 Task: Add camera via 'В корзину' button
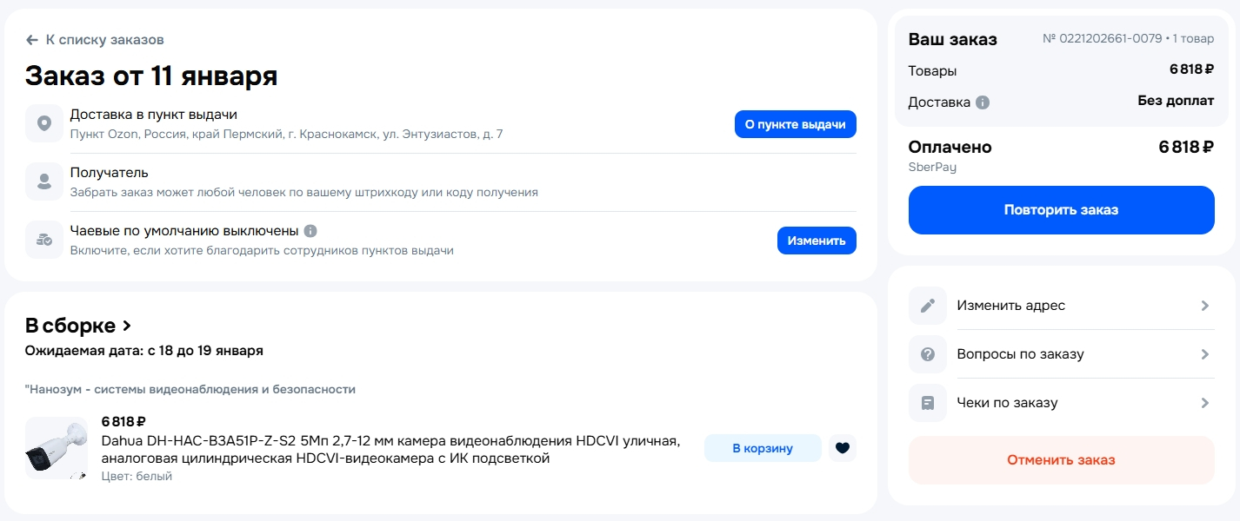point(763,448)
